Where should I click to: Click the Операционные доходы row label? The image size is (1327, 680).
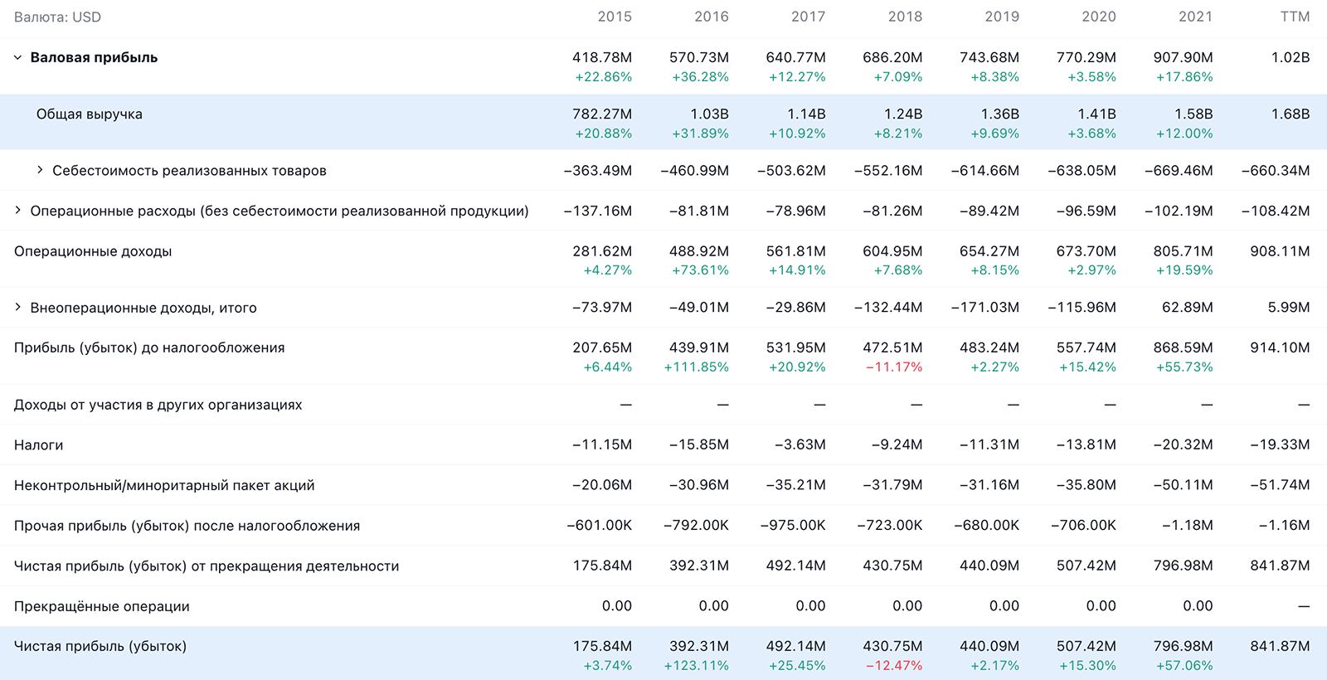93,251
